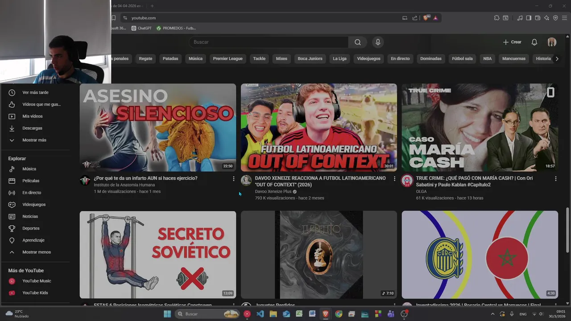The height and width of the screenshot is (321, 571).
Task: Start voice search with the microphone
Action: pyautogui.click(x=378, y=42)
